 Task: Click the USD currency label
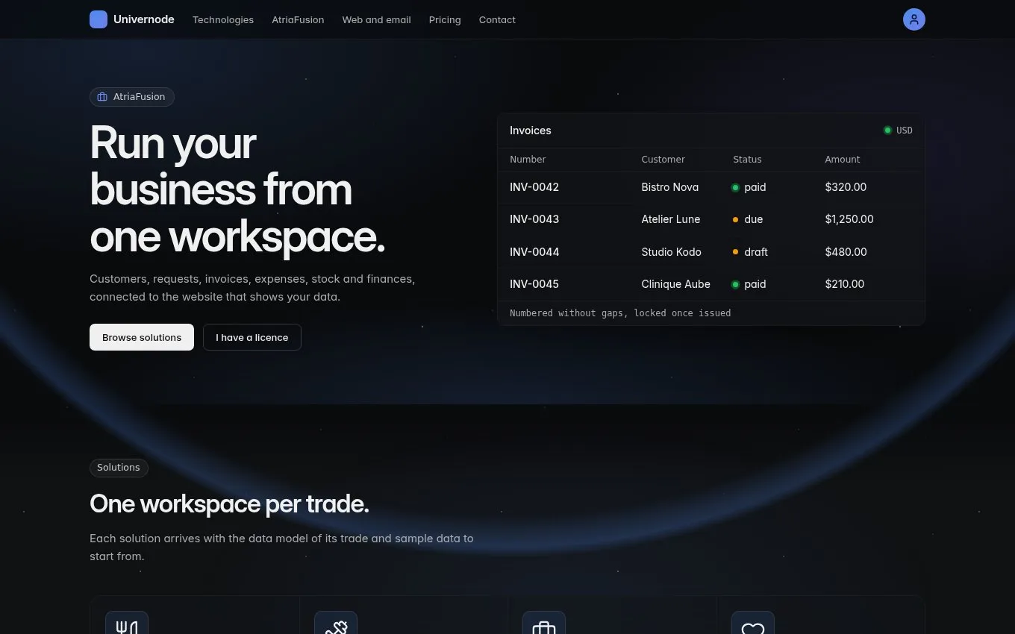(905, 131)
